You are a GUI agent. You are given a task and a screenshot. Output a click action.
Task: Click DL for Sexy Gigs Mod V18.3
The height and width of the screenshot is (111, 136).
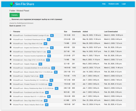point(46,101)
